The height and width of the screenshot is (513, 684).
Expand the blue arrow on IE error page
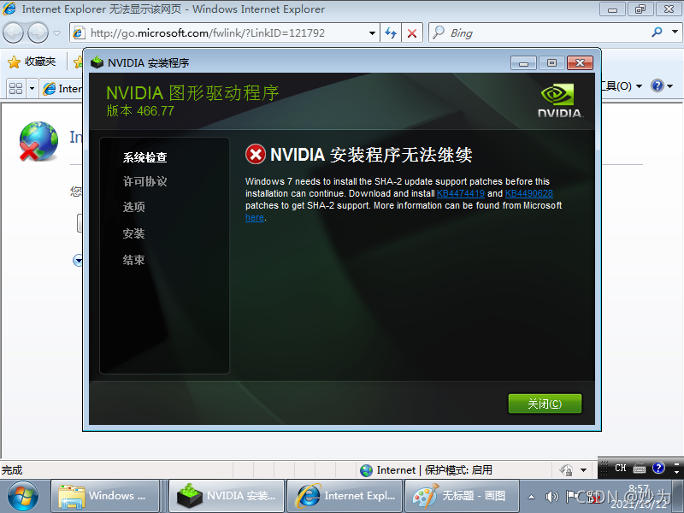[x=78, y=261]
